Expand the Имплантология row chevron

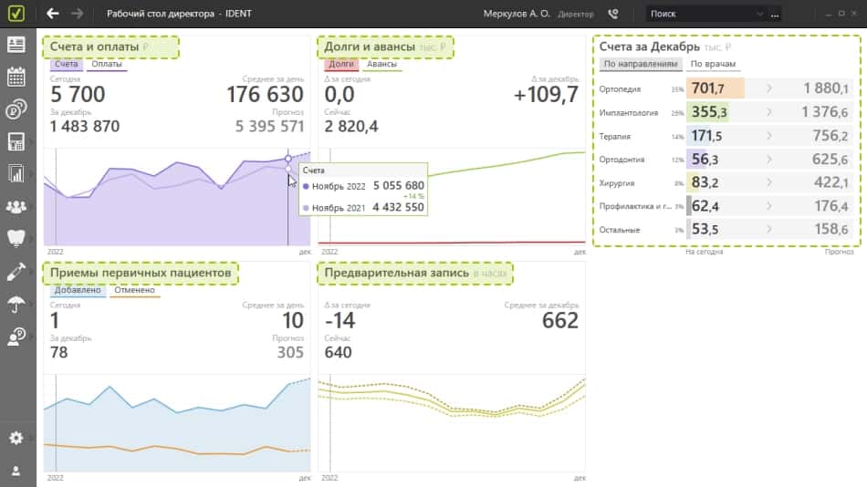click(768, 112)
